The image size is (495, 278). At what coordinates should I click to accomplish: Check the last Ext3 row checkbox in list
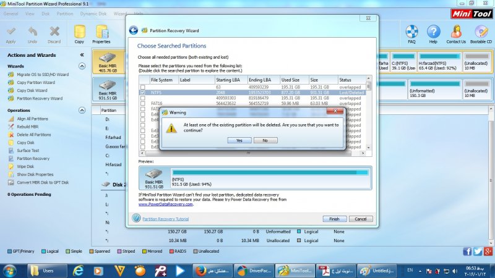point(143,147)
